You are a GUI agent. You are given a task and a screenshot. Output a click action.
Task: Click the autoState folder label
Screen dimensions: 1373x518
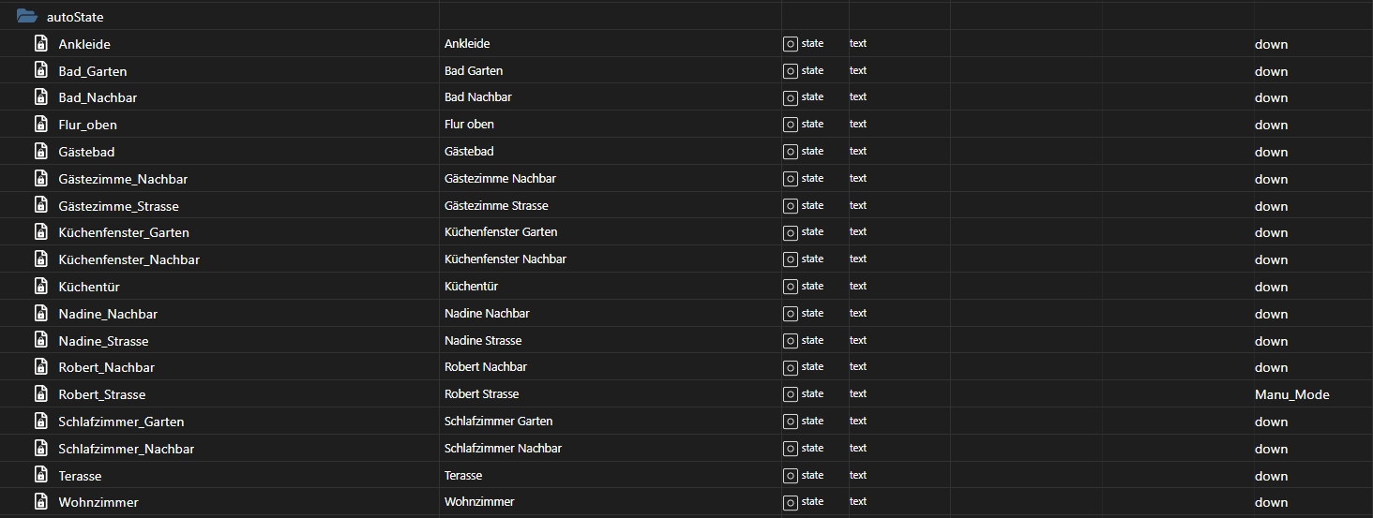(x=75, y=17)
